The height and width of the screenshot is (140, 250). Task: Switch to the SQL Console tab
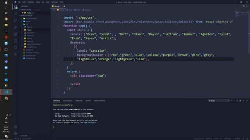[68, 101]
